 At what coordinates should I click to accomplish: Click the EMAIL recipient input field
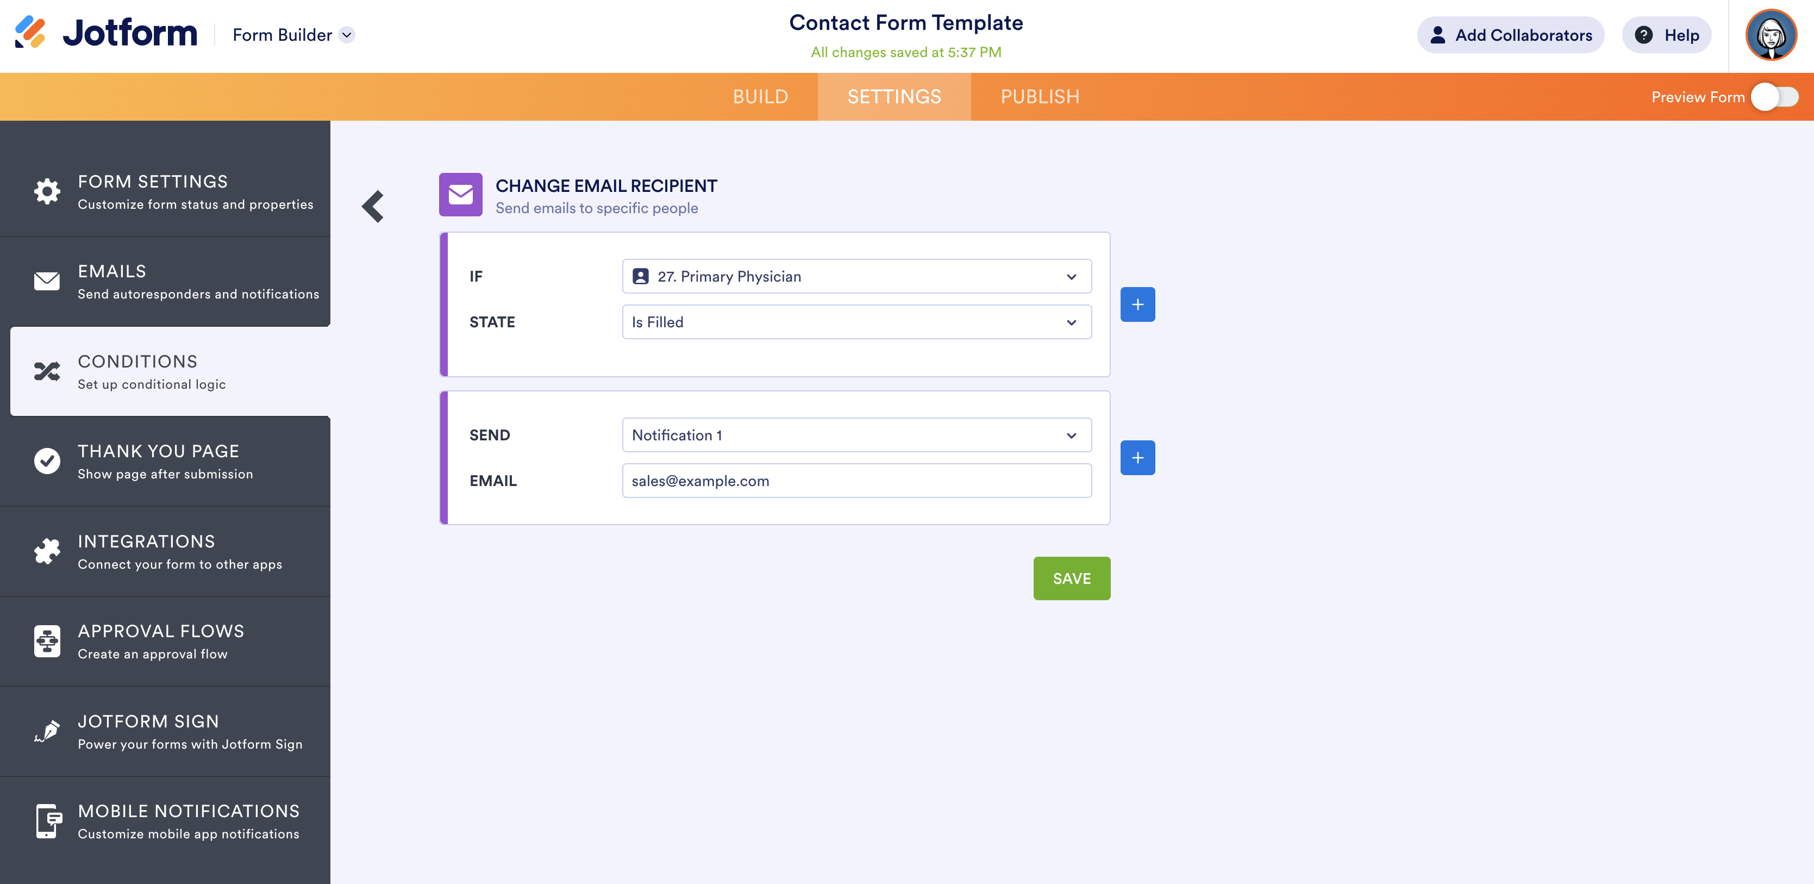pos(856,481)
